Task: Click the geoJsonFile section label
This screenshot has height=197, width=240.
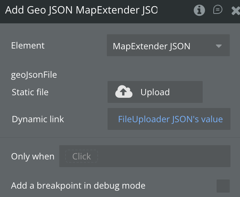Action: pos(34,75)
